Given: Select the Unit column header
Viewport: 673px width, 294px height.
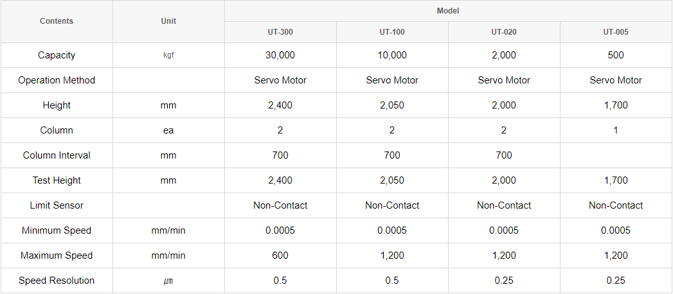Looking at the screenshot, I should coord(168,21).
